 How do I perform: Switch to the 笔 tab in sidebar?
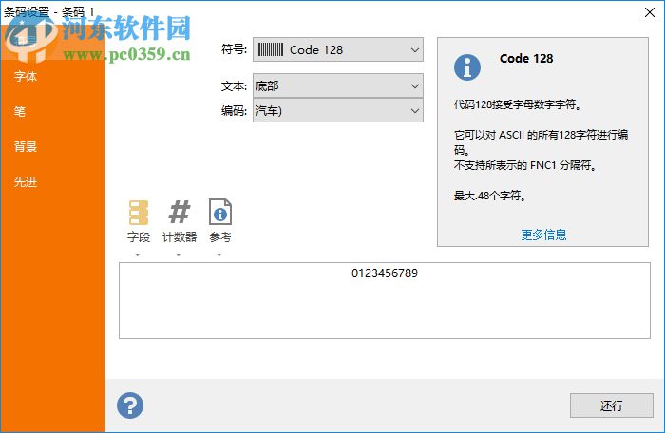[20, 111]
